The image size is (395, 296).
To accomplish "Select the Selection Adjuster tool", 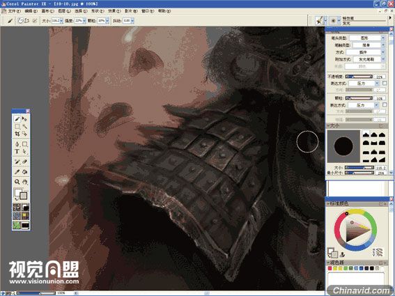I will coord(24,134).
